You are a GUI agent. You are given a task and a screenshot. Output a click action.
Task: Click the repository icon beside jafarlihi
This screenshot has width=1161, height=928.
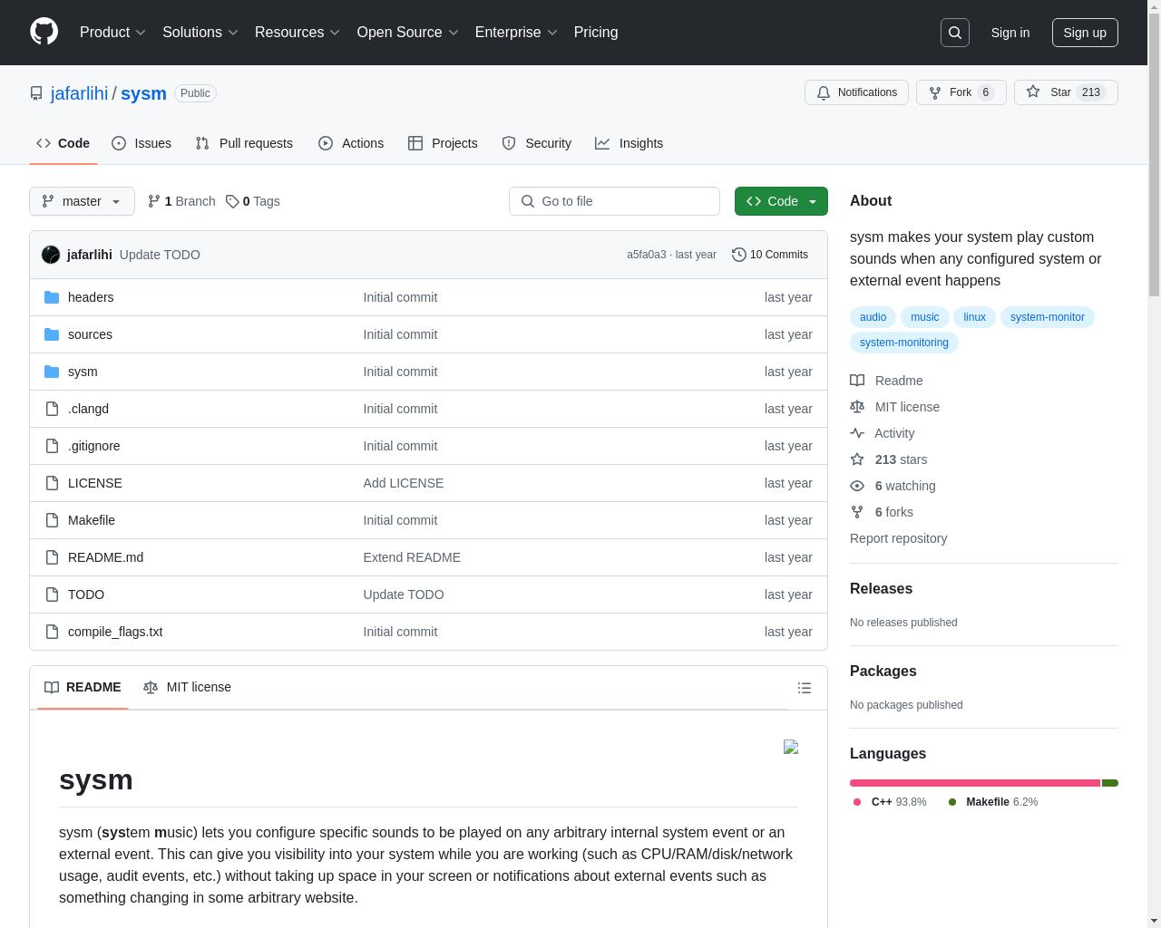pyautogui.click(x=36, y=93)
